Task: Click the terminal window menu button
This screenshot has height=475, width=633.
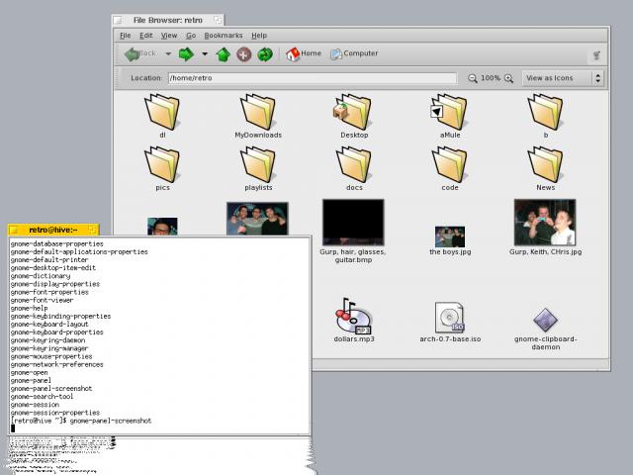Action: click(x=13, y=231)
